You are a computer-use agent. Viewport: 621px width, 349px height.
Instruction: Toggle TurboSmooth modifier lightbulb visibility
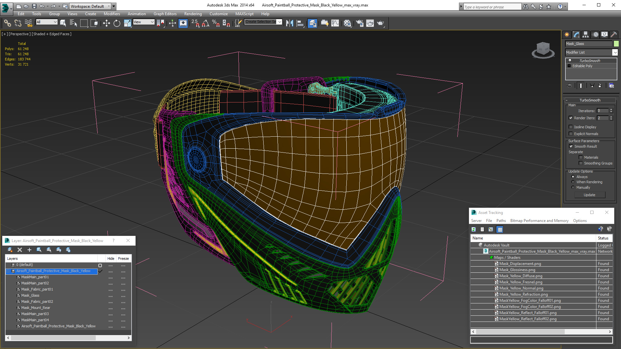[x=570, y=61]
